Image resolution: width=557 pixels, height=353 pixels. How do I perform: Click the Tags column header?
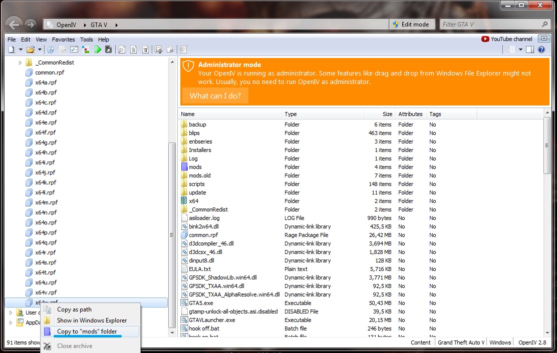451,114
